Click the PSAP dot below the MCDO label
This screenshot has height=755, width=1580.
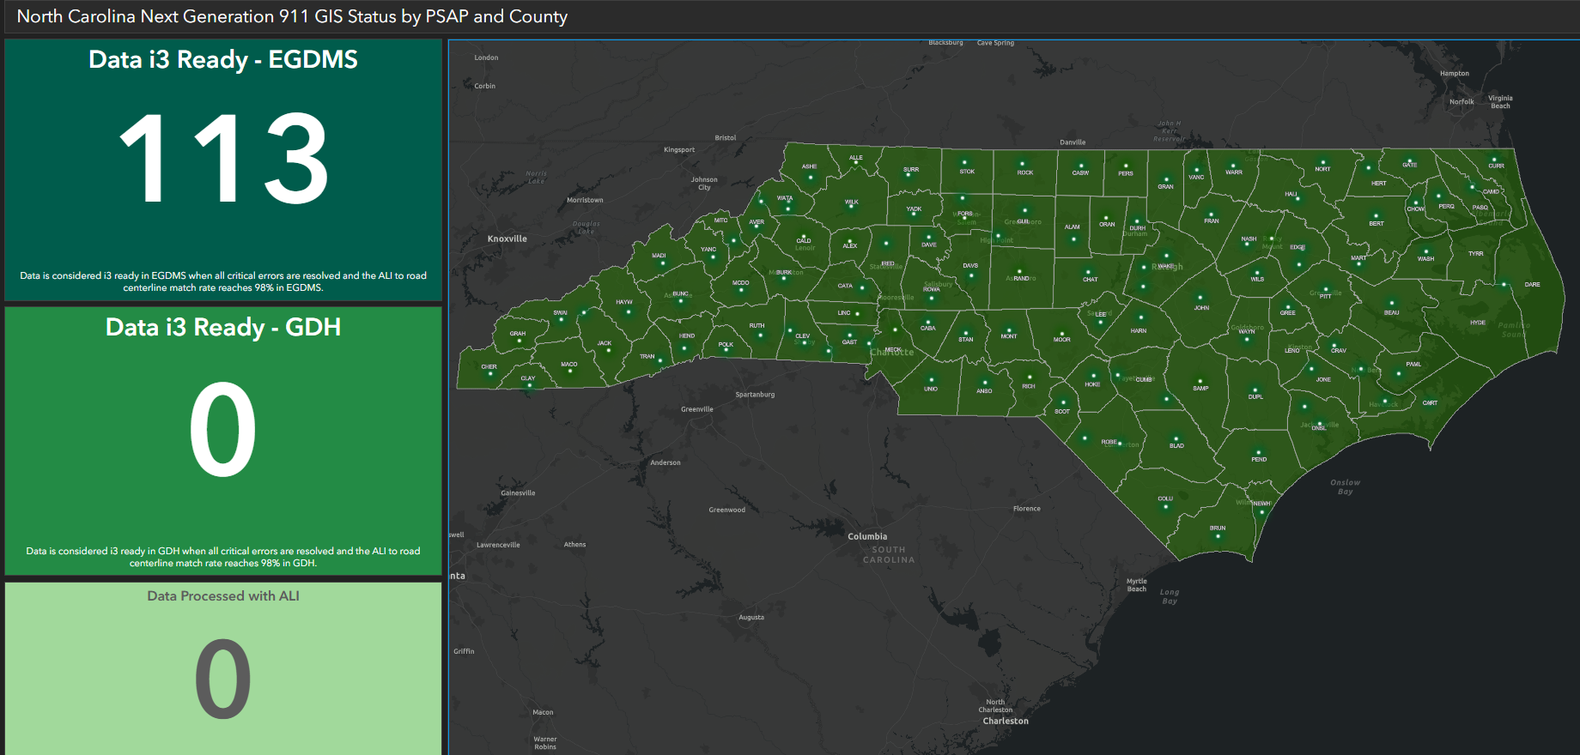(x=741, y=290)
